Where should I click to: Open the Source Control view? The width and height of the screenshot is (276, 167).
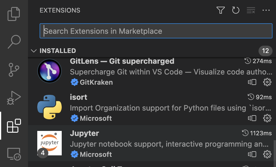[14, 70]
